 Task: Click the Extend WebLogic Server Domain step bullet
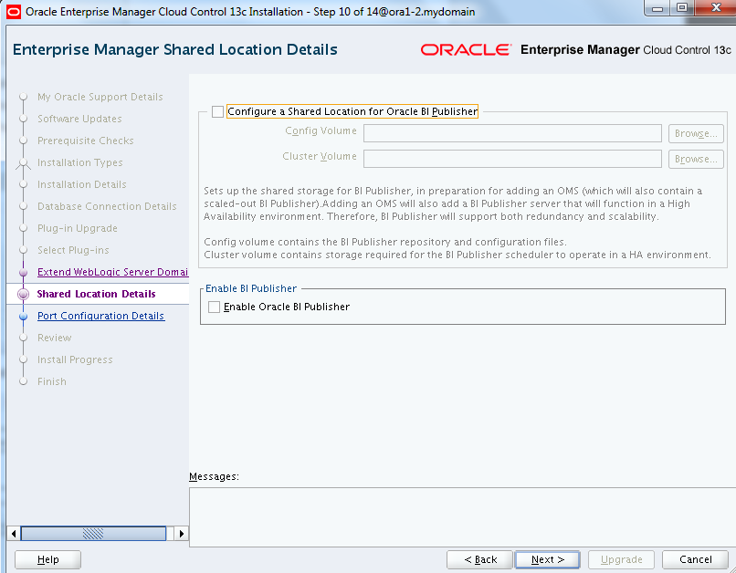[23, 273]
